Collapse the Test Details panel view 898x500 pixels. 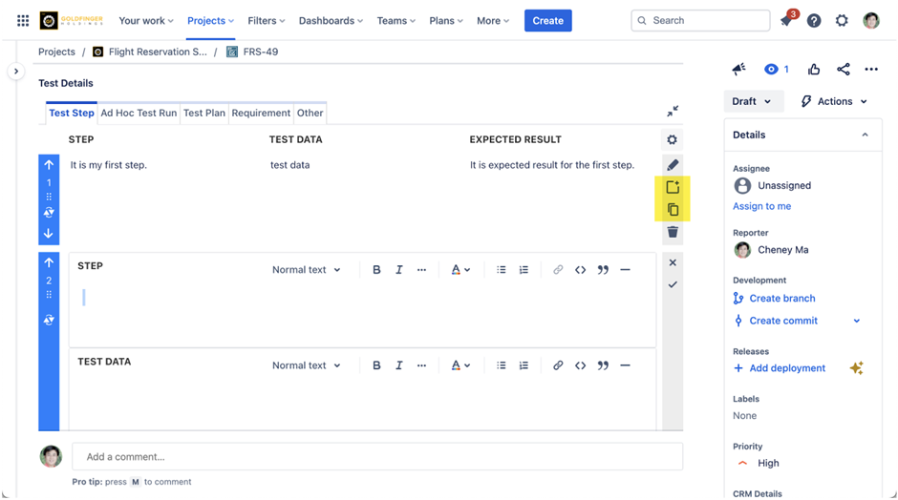click(673, 112)
